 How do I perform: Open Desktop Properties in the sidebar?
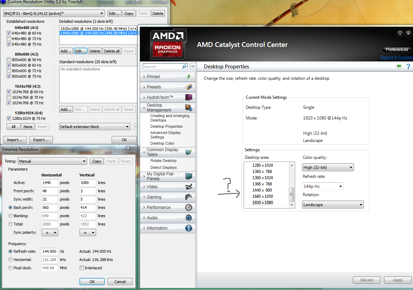pos(166,126)
